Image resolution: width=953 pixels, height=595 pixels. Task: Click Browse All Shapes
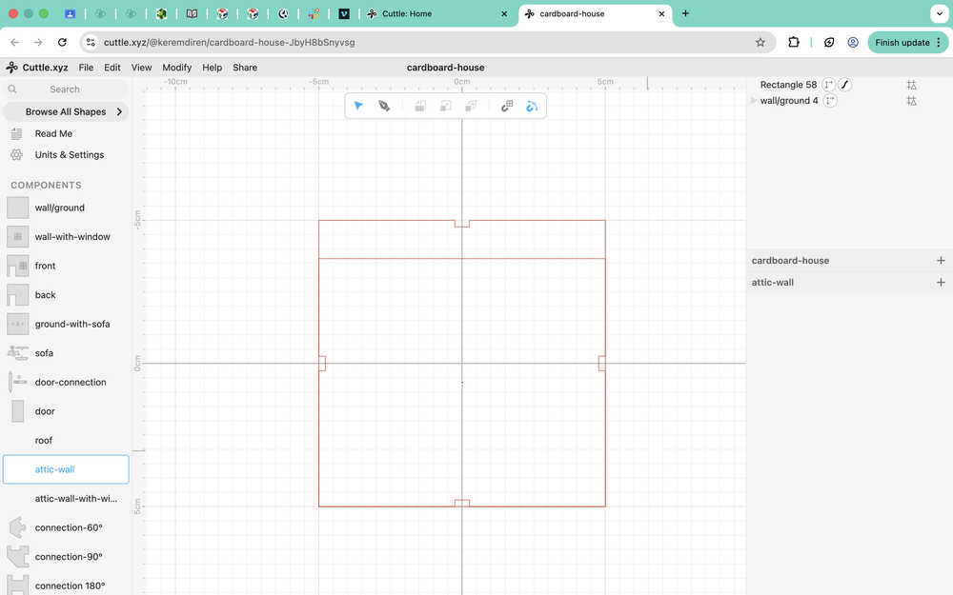point(66,111)
